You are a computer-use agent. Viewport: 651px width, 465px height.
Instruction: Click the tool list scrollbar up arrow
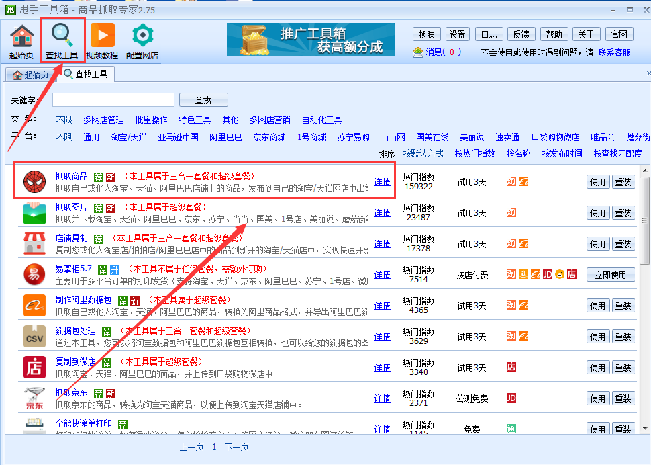click(645, 171)
